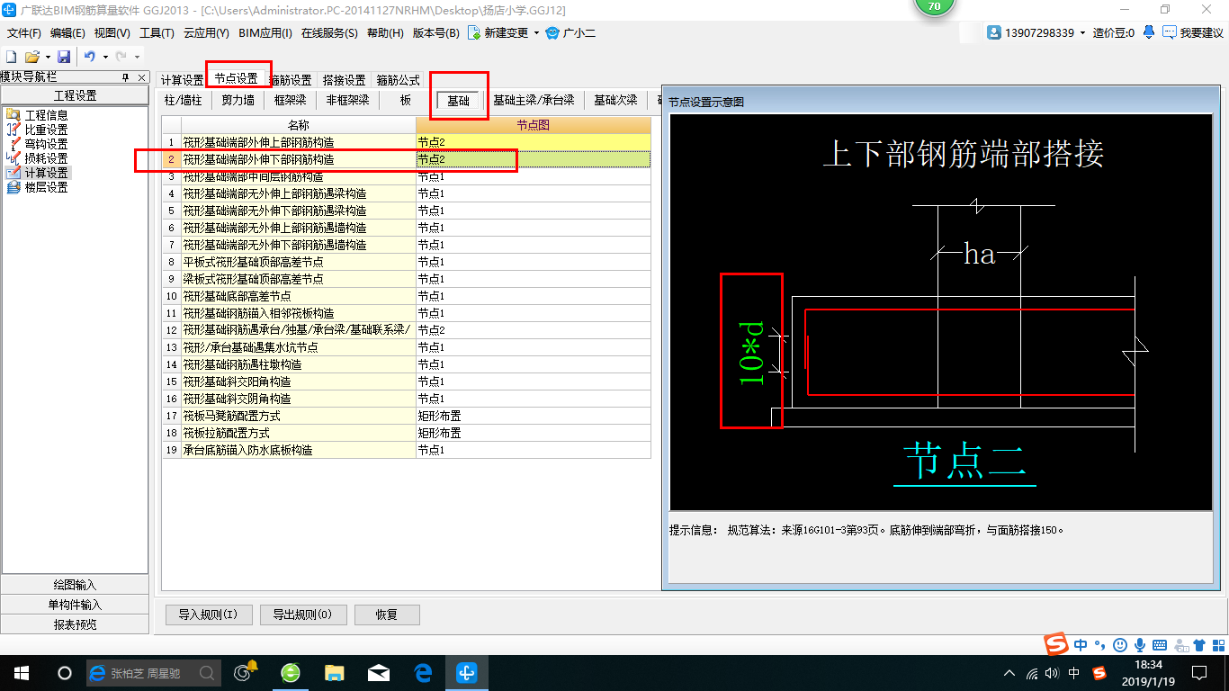The height and width of the screenshot is (691, 1229).
Task: Open the 视图(V) menu
Action: click(112, 32)
